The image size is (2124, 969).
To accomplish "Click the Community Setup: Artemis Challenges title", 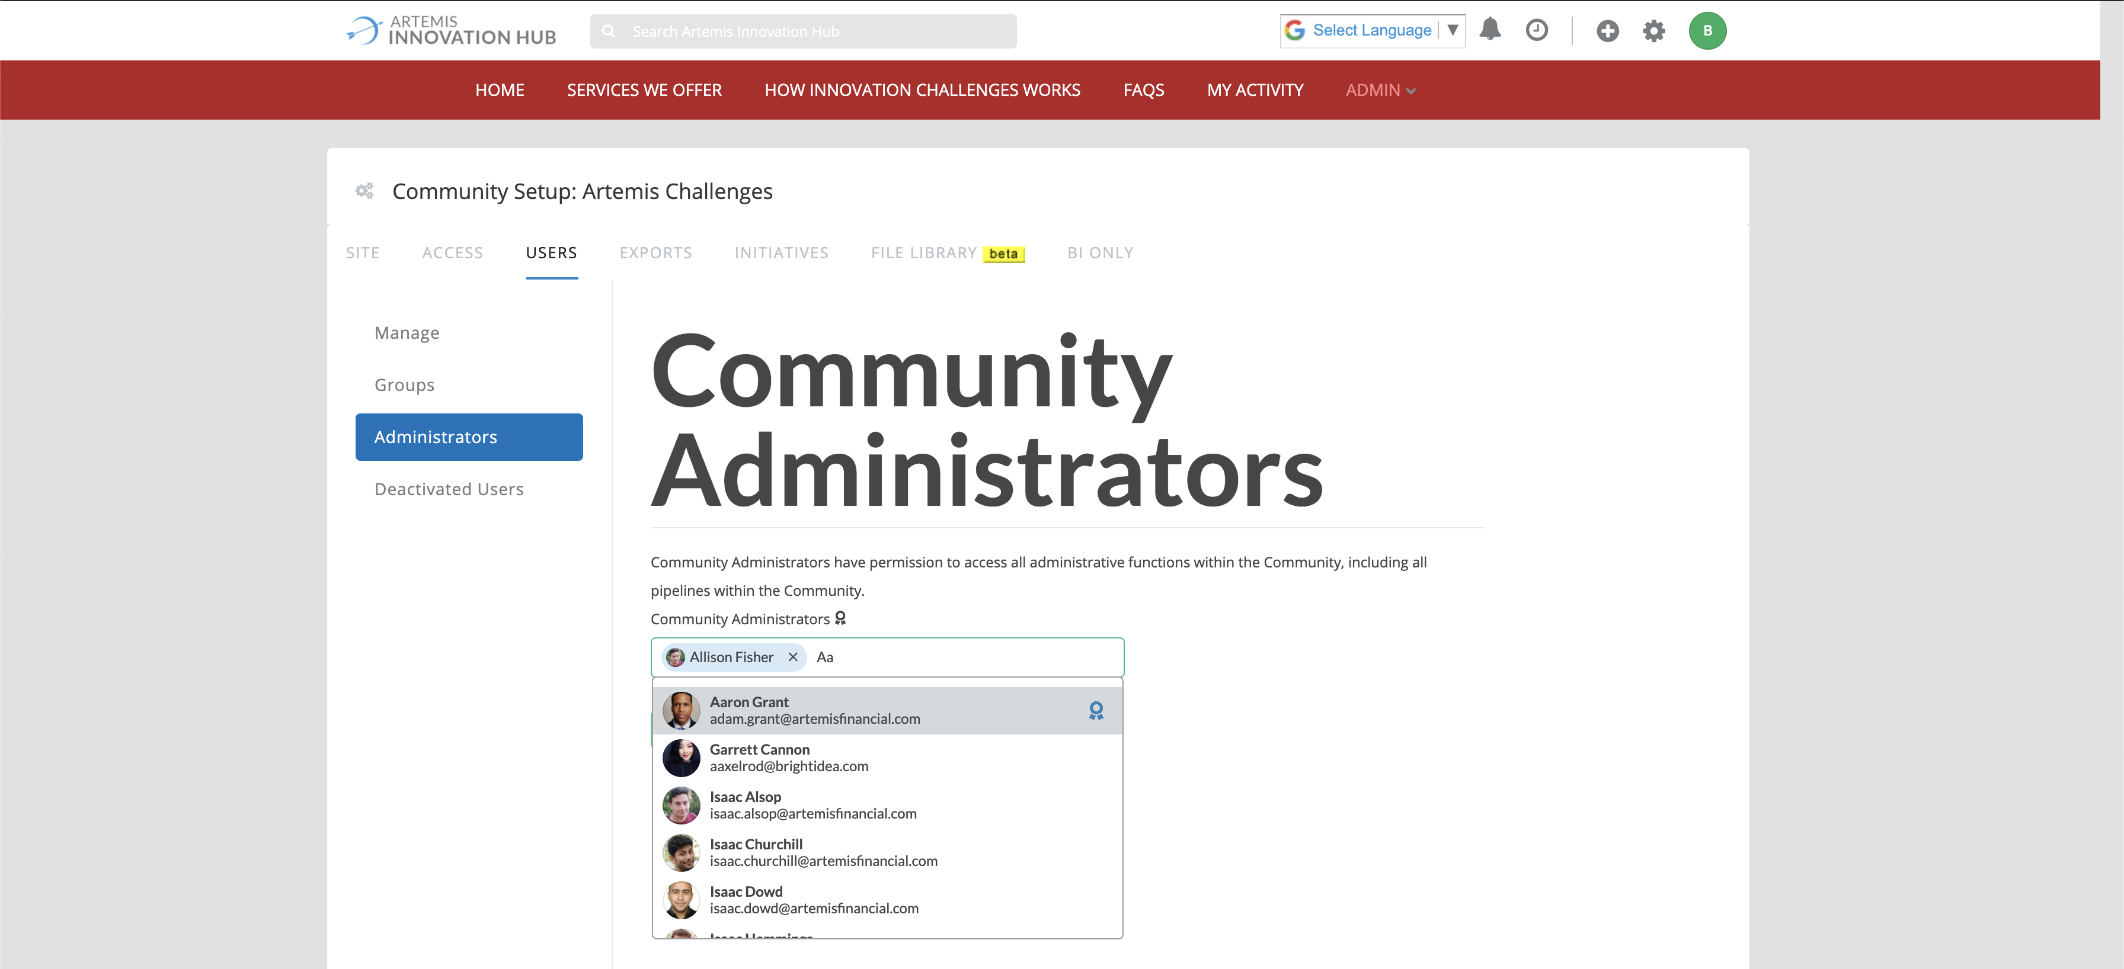I will coord(582,191).
